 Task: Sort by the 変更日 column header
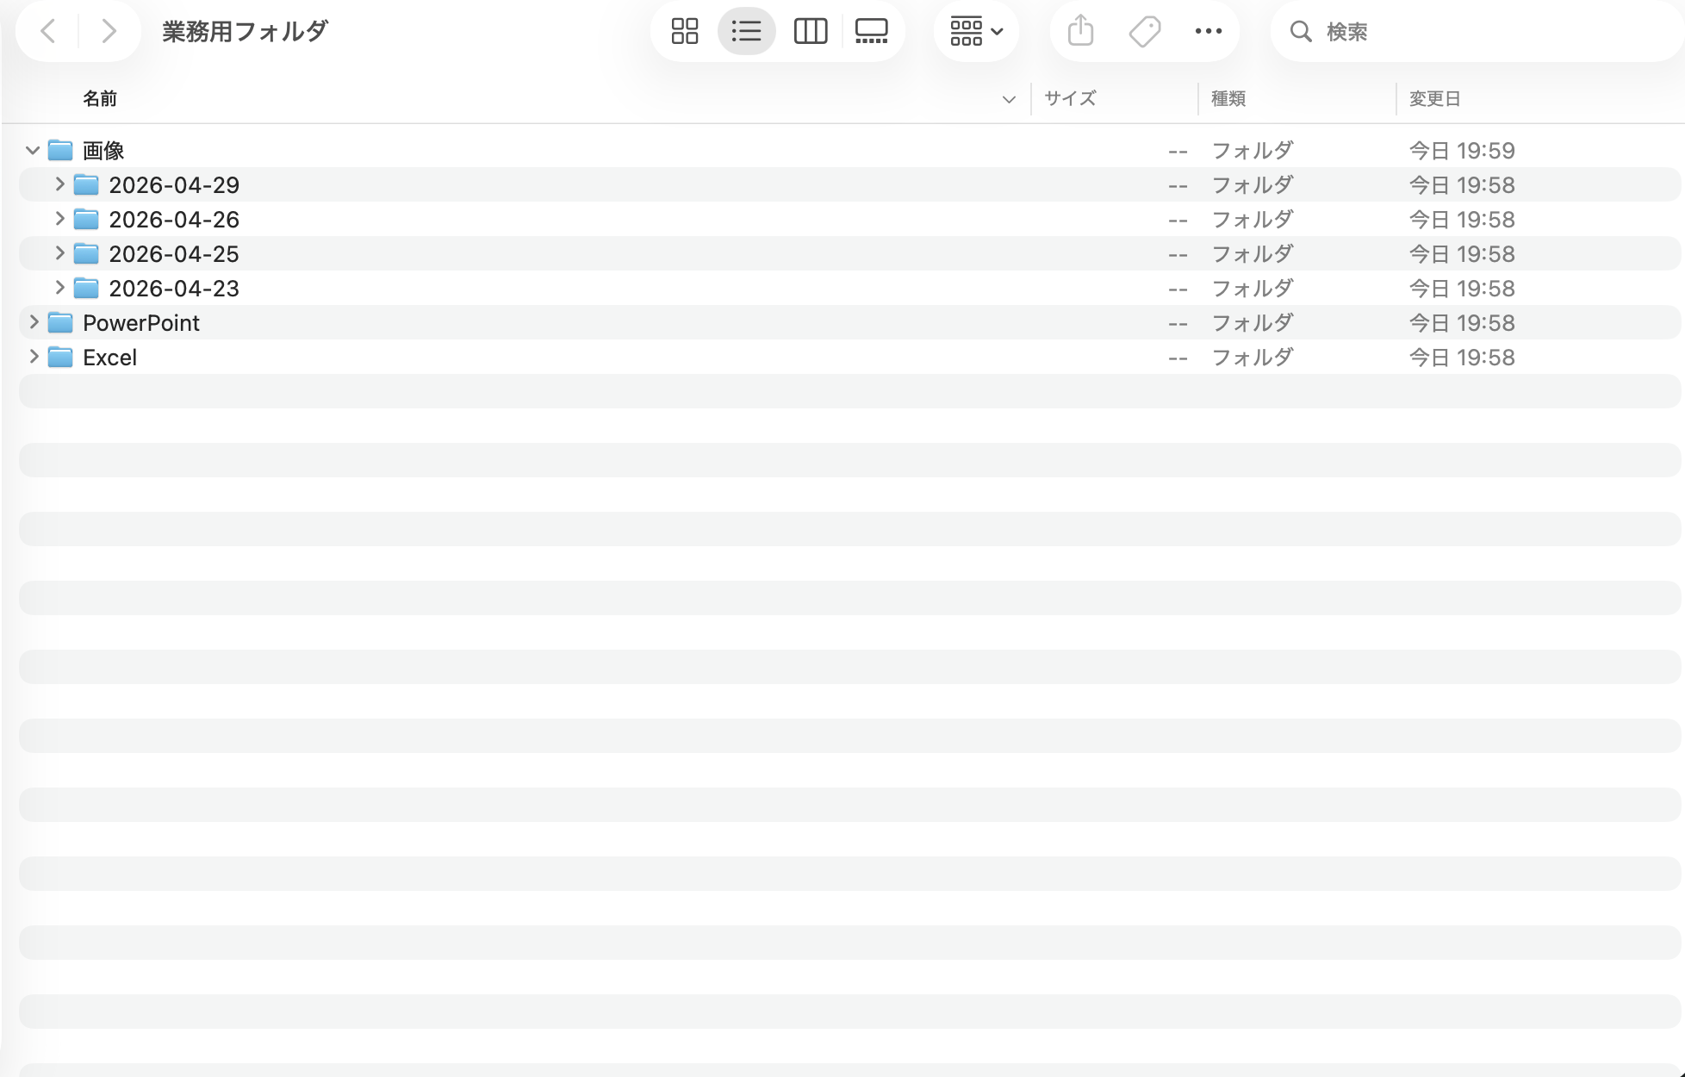(x=1435, y=99)
